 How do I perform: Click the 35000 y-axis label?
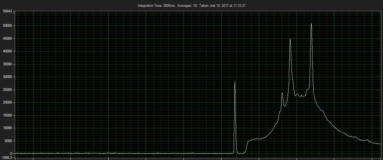7,64
